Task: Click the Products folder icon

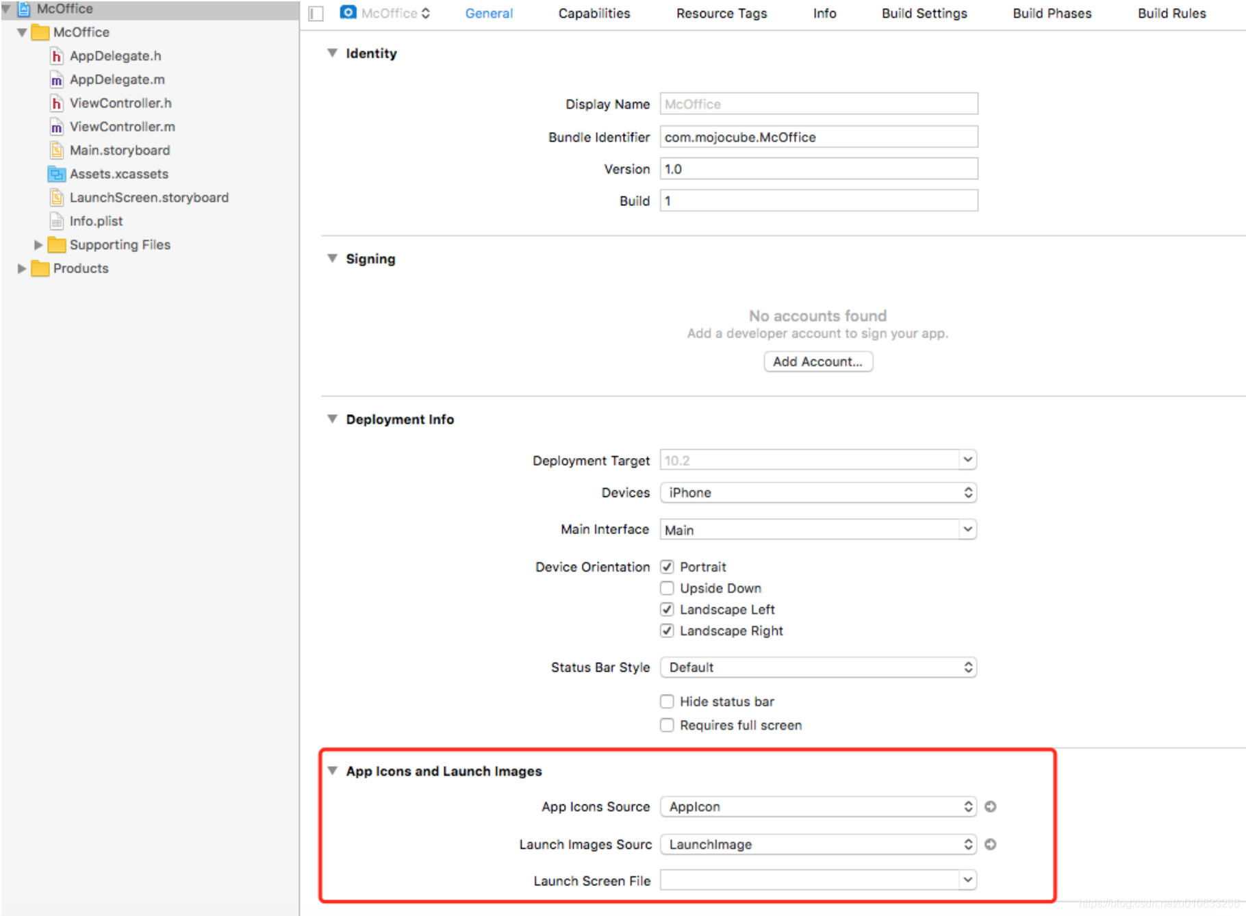Action: point(40,268)
